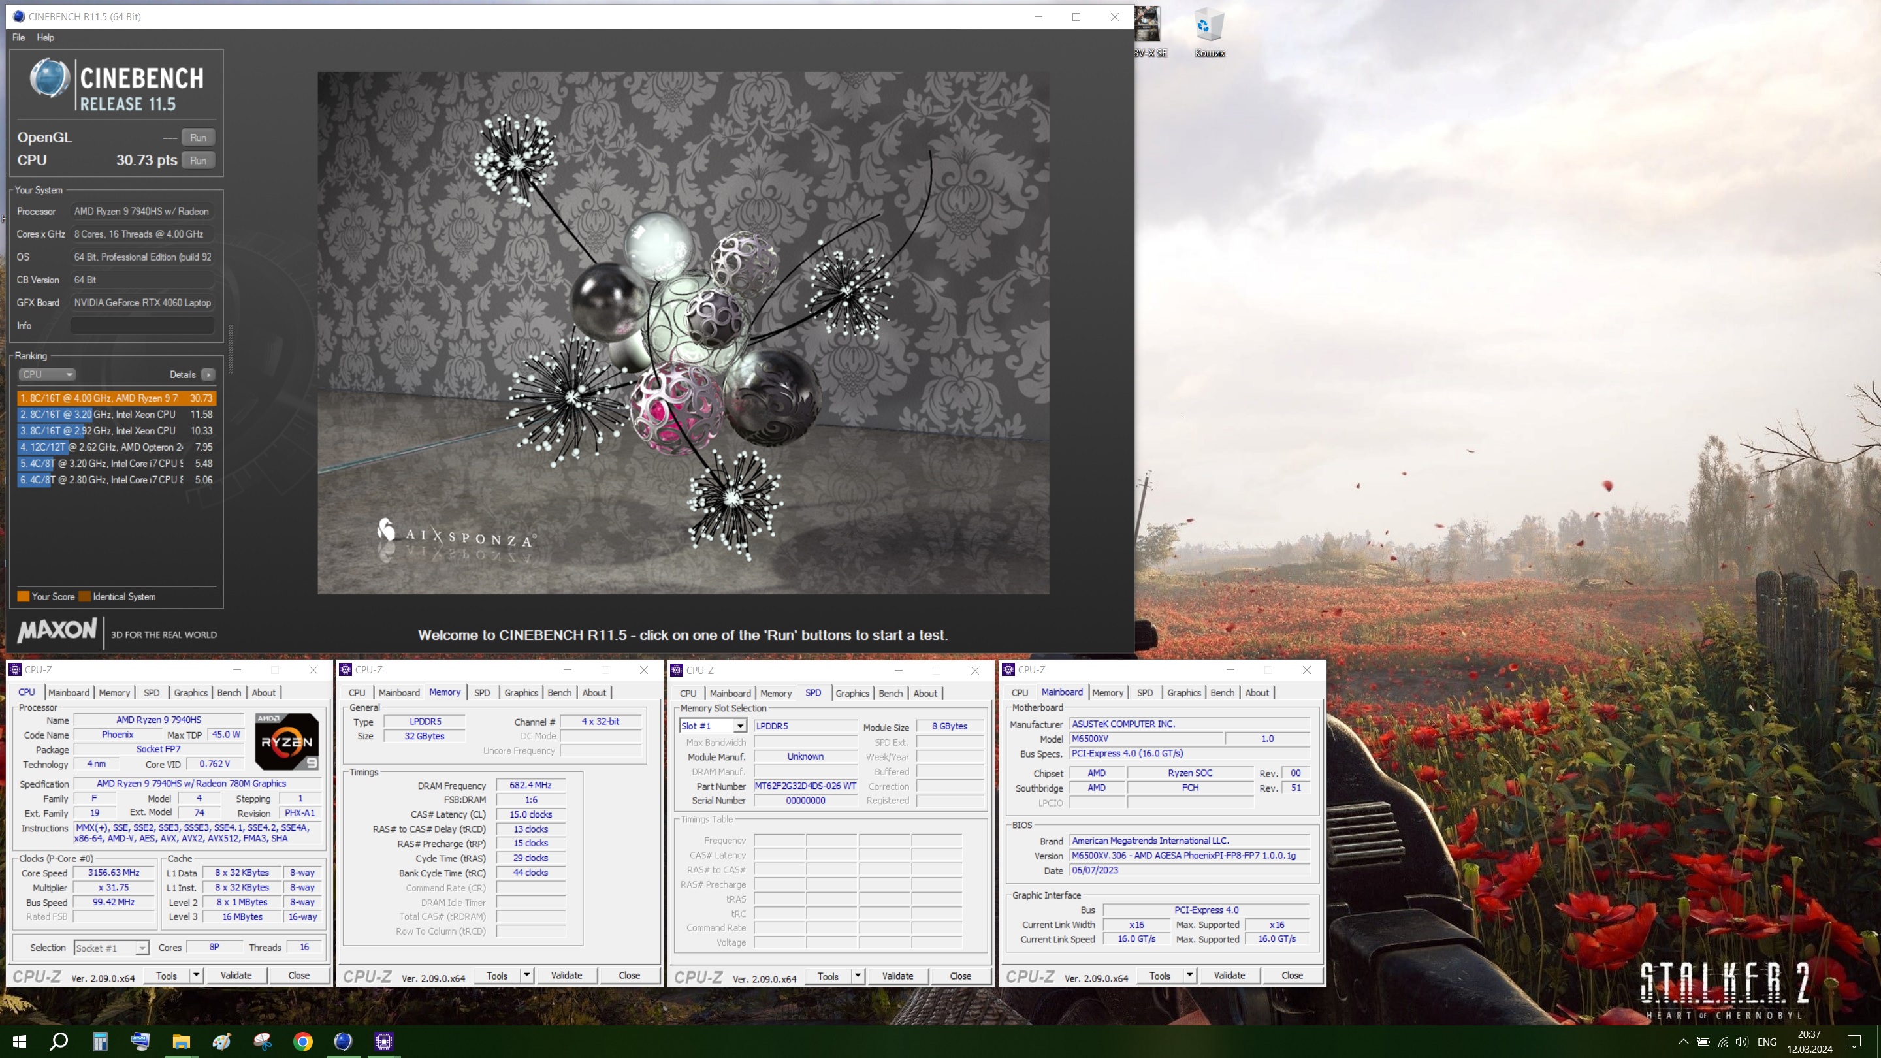This screenshot has width=1881, height=1058.
Task: Run the CPU benchmark
Action: (x=198, y=161)
